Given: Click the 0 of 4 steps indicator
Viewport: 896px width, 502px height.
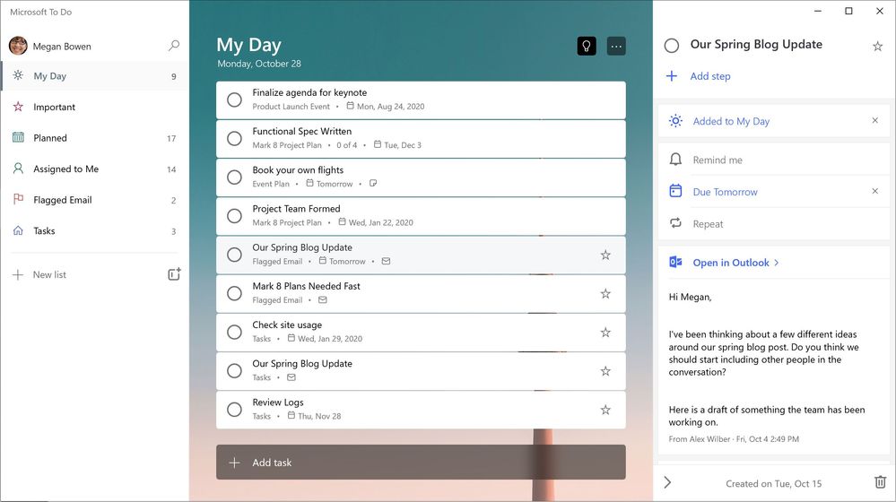Looking at the screenshot, I should [x=346, y=145].
